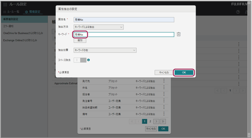252x138 pixels.
Task: Go to page 2 of attribute list
Action: click(x=150, y=121)
